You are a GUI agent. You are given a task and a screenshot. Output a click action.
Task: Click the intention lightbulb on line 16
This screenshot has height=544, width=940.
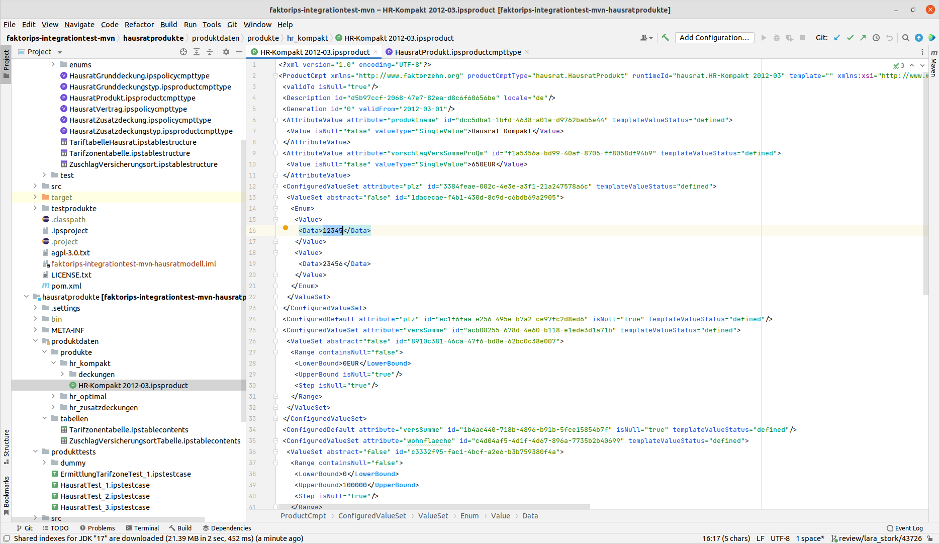[286, 229]
